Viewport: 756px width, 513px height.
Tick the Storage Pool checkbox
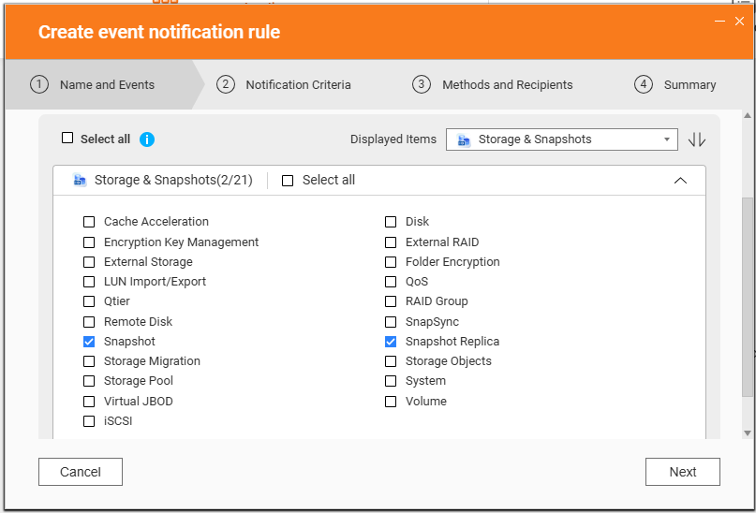89,381
